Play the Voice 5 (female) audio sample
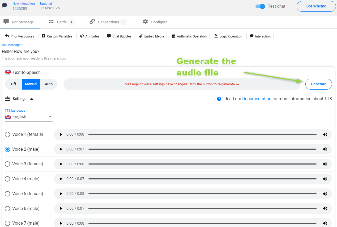The height and width of the screenshot is (227, 337). tap(61, 194)
